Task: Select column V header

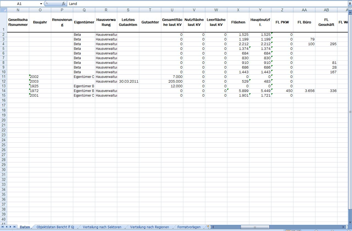Action: (194, 10)
